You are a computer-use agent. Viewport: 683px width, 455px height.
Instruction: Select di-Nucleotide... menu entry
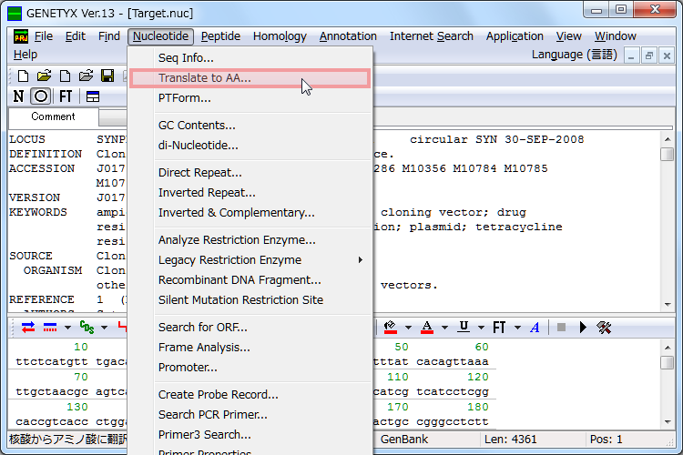[x=250, y=146]
